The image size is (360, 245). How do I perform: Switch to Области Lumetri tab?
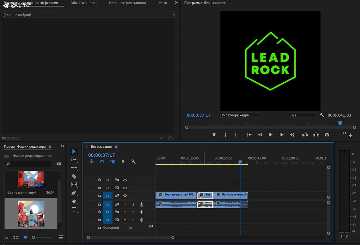(83, 3)
